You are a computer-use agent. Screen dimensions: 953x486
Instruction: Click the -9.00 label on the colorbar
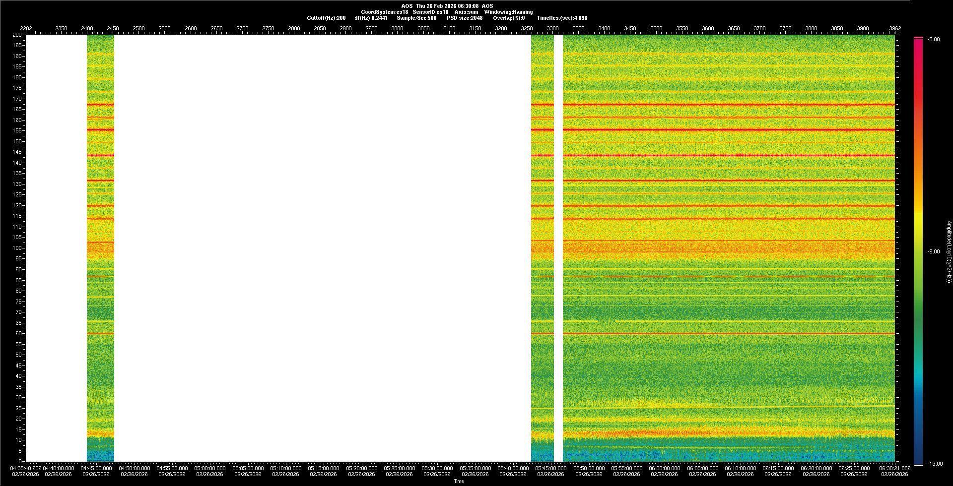coord(933,252)
